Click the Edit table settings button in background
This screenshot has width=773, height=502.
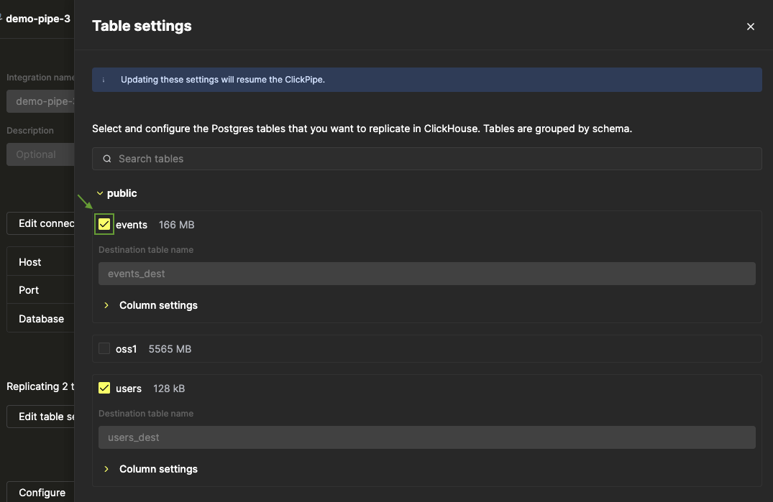point(40,417)
